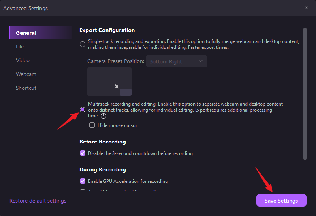
Task: Toggle Enable GPU Acceleration for recording
Action: tap(83, 181)
